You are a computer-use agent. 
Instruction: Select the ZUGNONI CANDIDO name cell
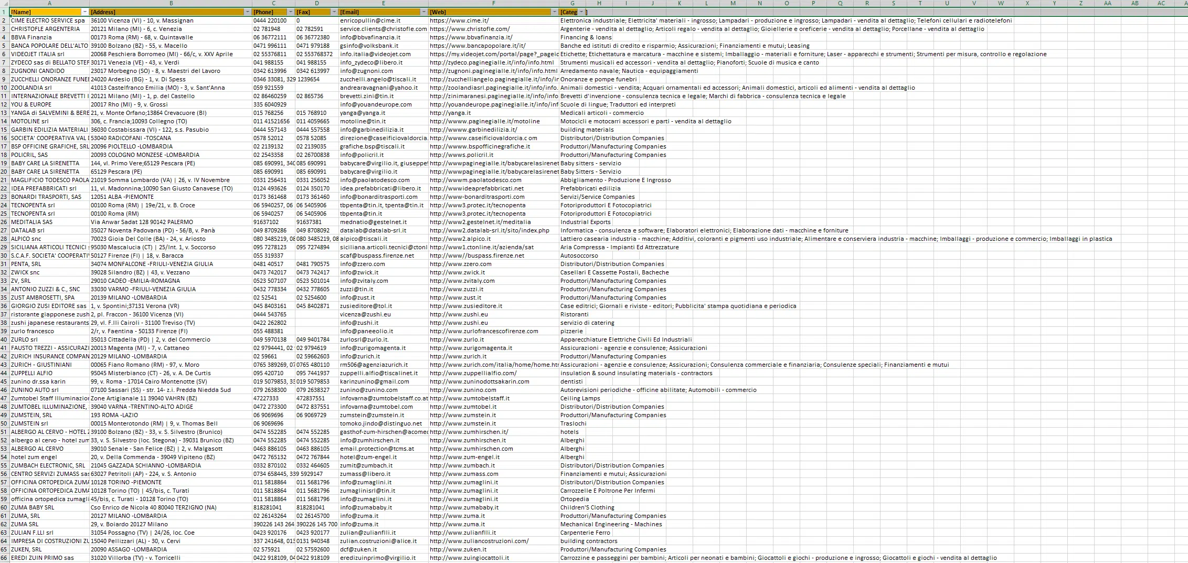[x=49, y=71]
